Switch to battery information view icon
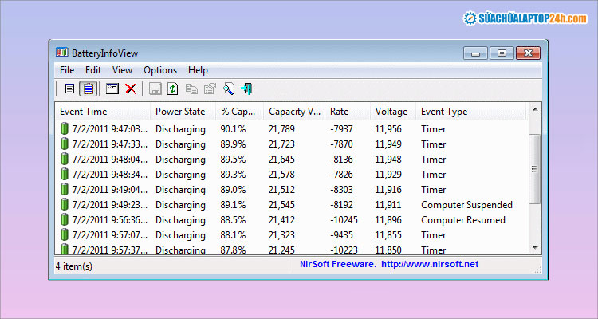The width and height of the screenshot is (598, 319). tap(70, 89)
